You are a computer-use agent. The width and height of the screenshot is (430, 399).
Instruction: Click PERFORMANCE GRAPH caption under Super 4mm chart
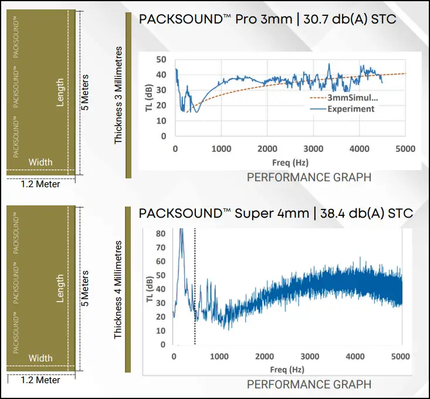pyautogui.click(x=309, y=384)
